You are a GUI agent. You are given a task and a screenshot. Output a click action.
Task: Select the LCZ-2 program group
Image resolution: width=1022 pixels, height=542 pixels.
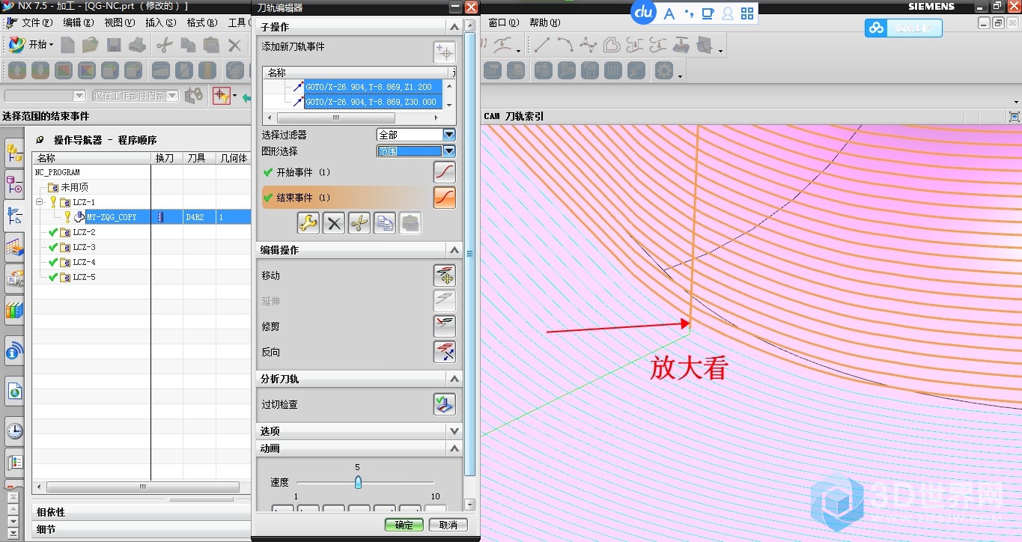pos(84,232)
